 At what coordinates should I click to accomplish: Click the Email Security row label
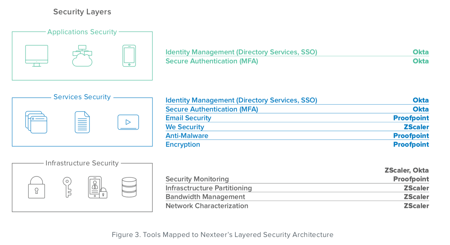(x=188, y=118)
